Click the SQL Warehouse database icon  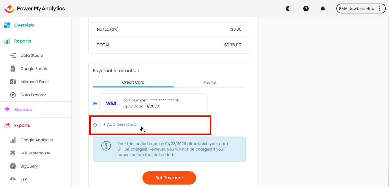click(13, 153)
